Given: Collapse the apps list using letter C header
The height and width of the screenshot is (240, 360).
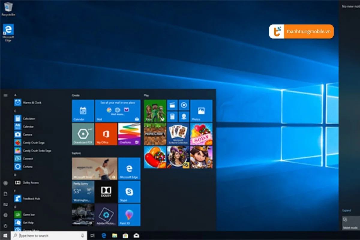Looking at the screenshot, I should pos(15,111).
